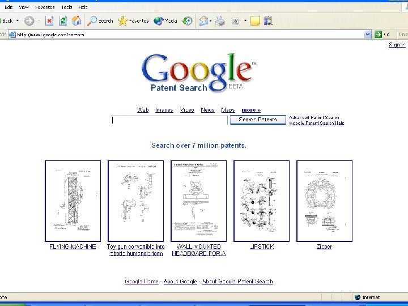Stop page loading with red X icon

[x=49, y=21]
